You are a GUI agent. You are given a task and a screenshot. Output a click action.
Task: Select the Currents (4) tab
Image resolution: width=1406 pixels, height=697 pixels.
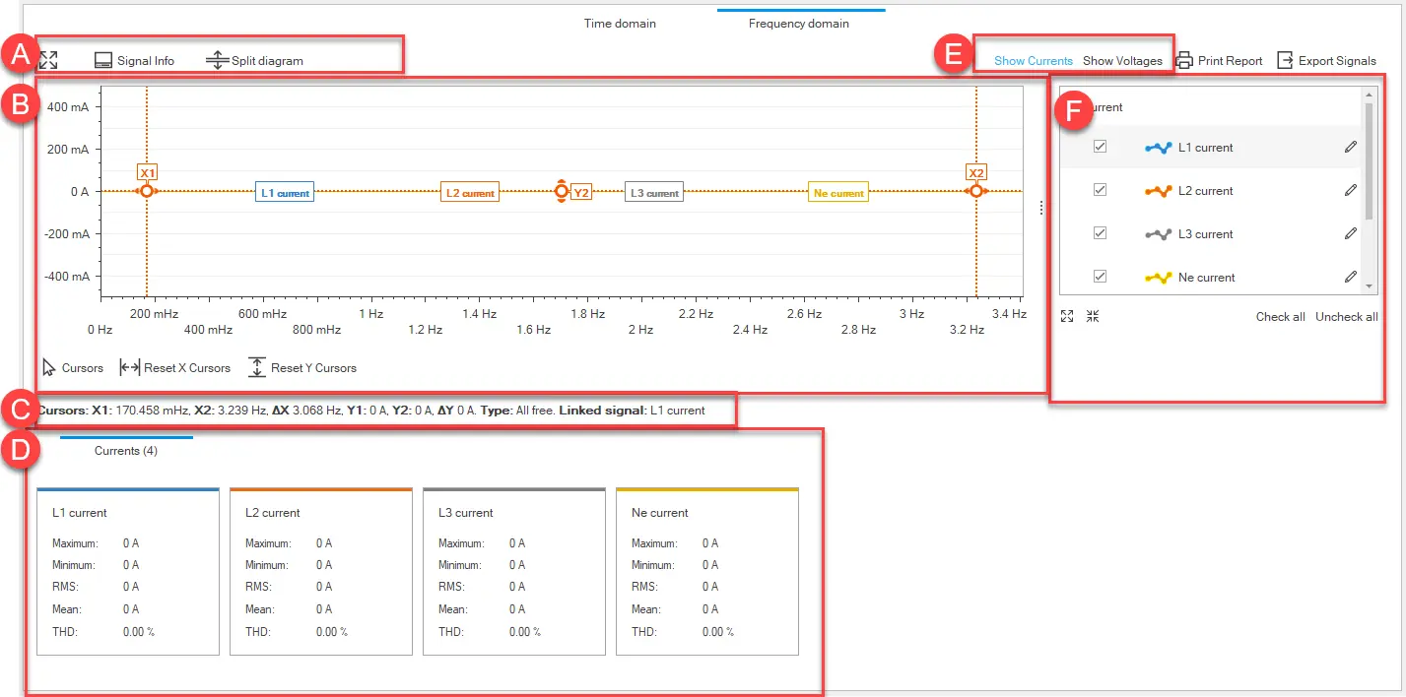[125, 451]
